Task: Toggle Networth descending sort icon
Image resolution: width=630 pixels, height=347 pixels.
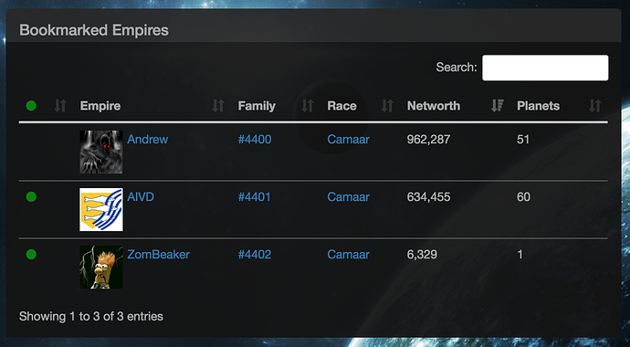Action: pos(497,106)
